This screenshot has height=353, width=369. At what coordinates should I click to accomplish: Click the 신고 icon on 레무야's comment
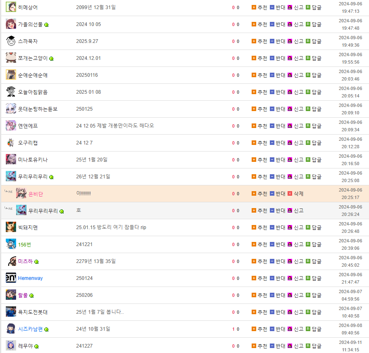point(290,346)
